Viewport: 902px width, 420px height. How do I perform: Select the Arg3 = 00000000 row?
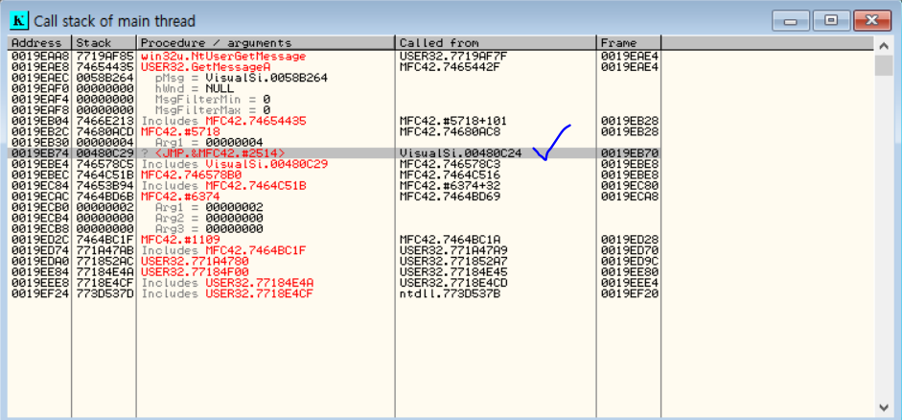point(441,228)
